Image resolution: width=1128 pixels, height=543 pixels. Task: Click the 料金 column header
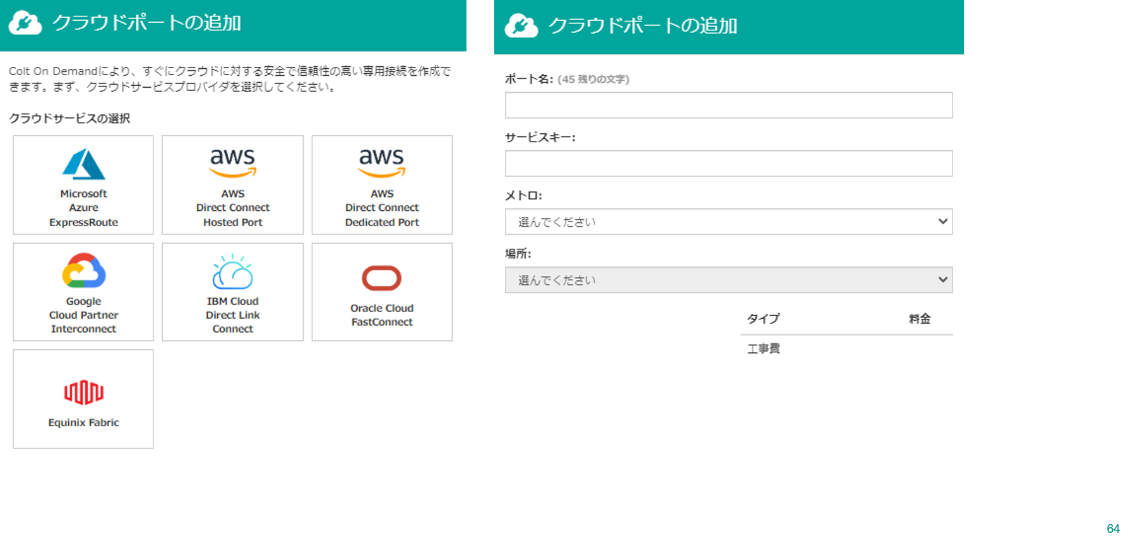pyautogui.click(x=920, y=319)
